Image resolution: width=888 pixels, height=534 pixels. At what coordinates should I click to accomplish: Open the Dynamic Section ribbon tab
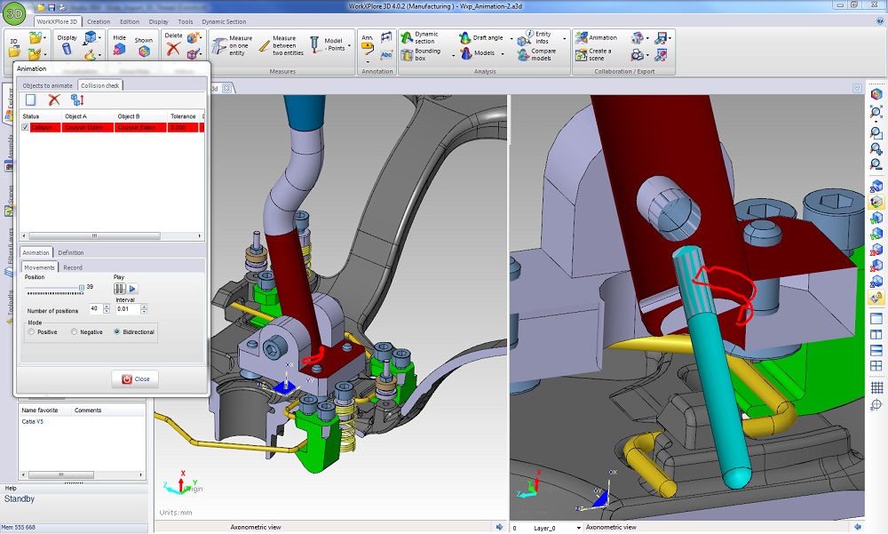click(224, 21)
